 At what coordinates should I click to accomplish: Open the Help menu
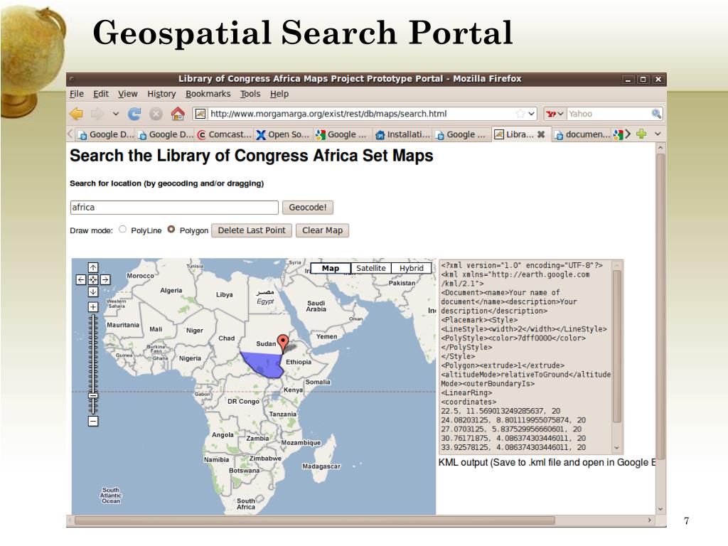coord(279,94)
